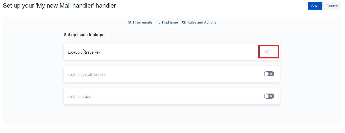This screenshot has height=133, width=345.
Task: Click the envelope icon beside Filter emails
Action: click(129, 22)
